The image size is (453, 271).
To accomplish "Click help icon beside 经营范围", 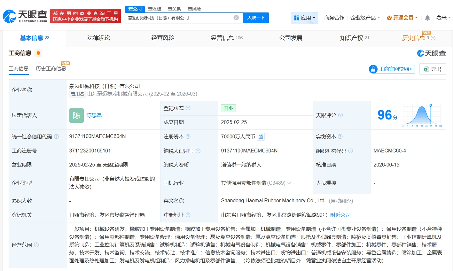I will coord(36,245).
